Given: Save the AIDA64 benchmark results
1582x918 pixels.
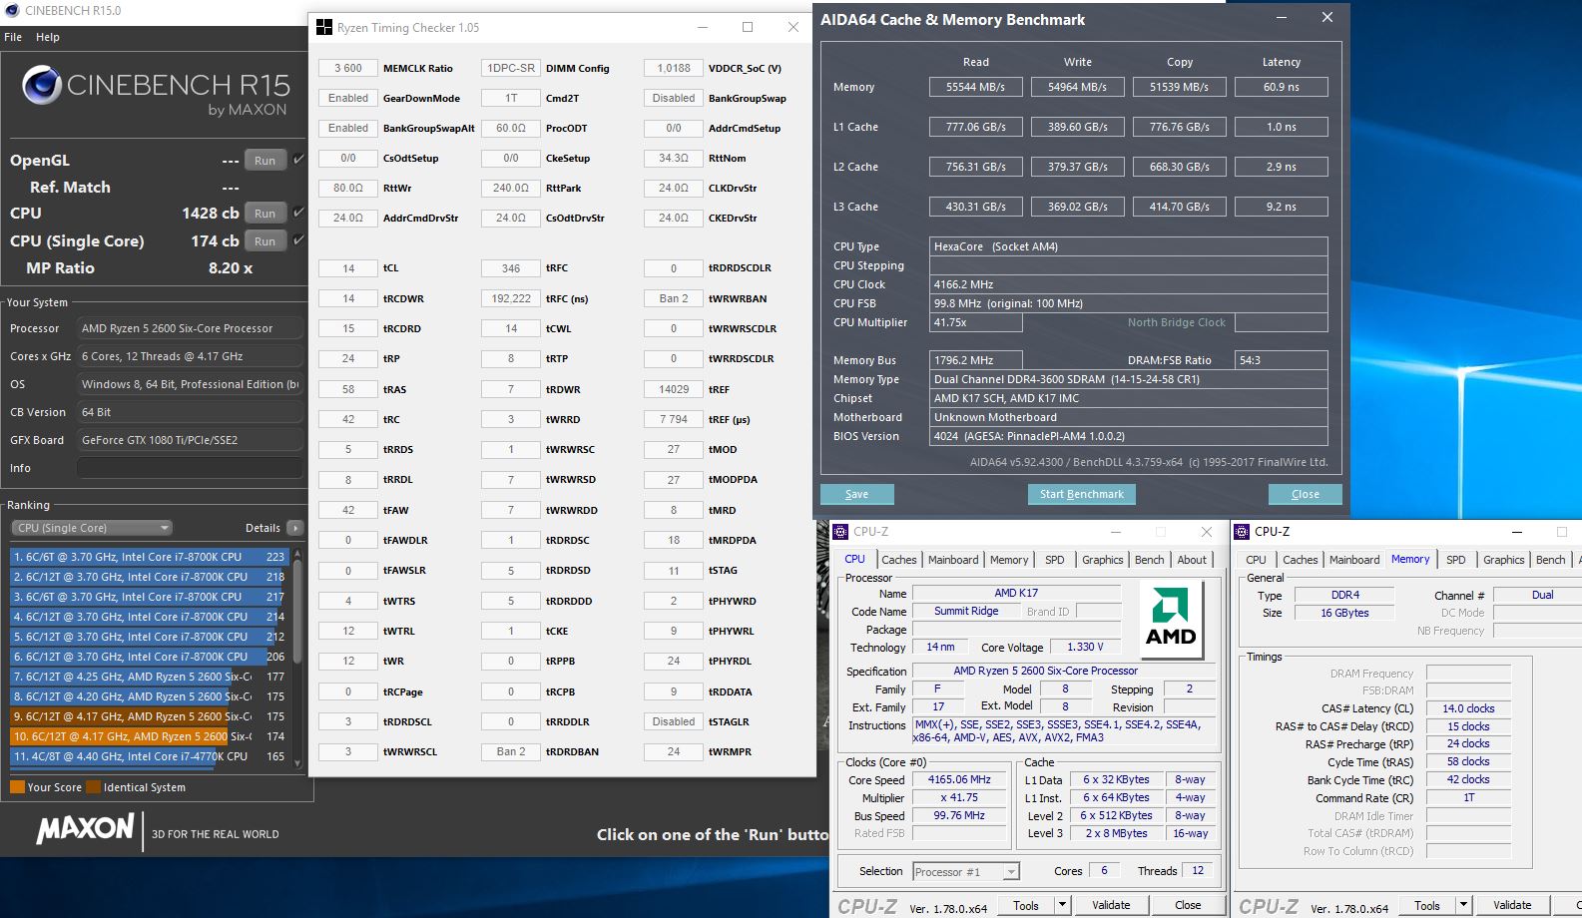Looking at the screenshot, I should click(x=856, y=494).
